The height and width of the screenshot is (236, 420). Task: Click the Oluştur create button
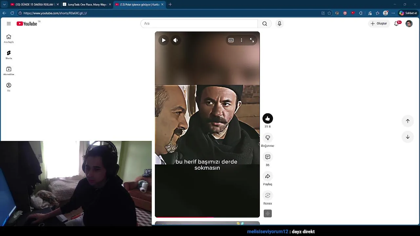[x=379, y=24]
